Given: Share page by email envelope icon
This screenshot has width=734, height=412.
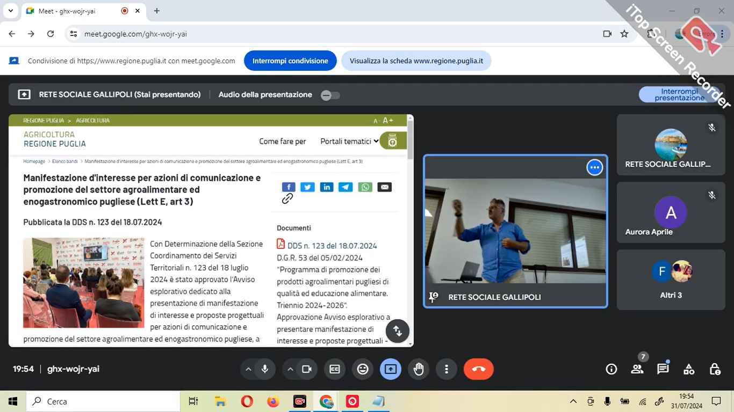Looking at the screenshot, I should (x=384, y=187).
